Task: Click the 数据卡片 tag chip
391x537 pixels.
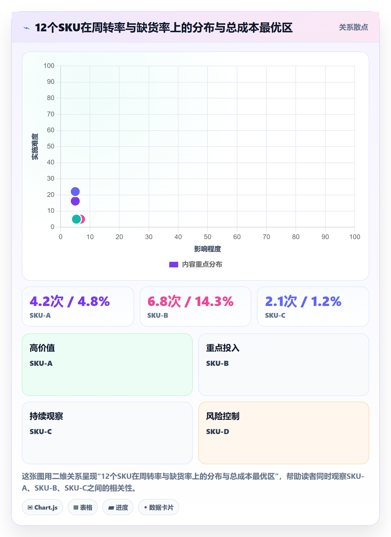Action: coord(159,507)
